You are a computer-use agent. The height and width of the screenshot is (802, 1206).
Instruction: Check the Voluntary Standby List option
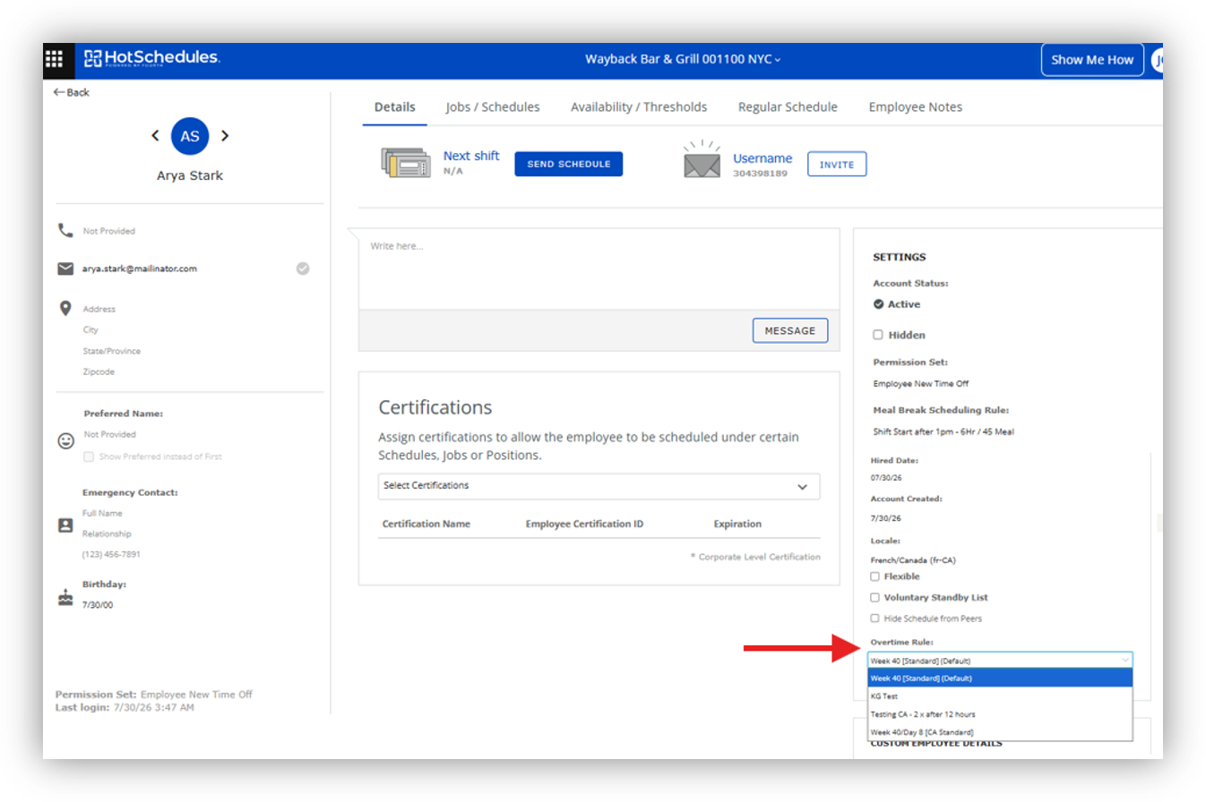[875, 597]
